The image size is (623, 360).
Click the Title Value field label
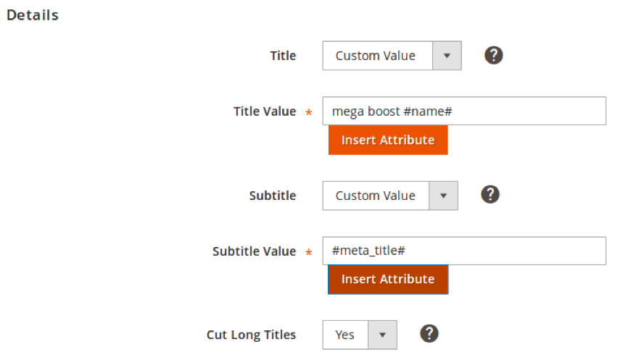[x=265, y=111]
